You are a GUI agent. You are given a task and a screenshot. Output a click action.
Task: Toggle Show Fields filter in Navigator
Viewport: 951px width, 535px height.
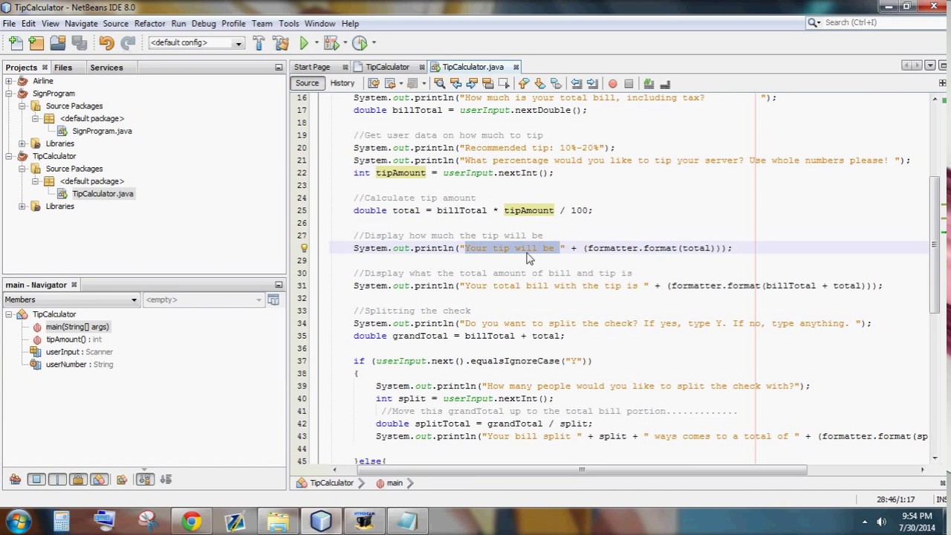[x=36, y=479]
